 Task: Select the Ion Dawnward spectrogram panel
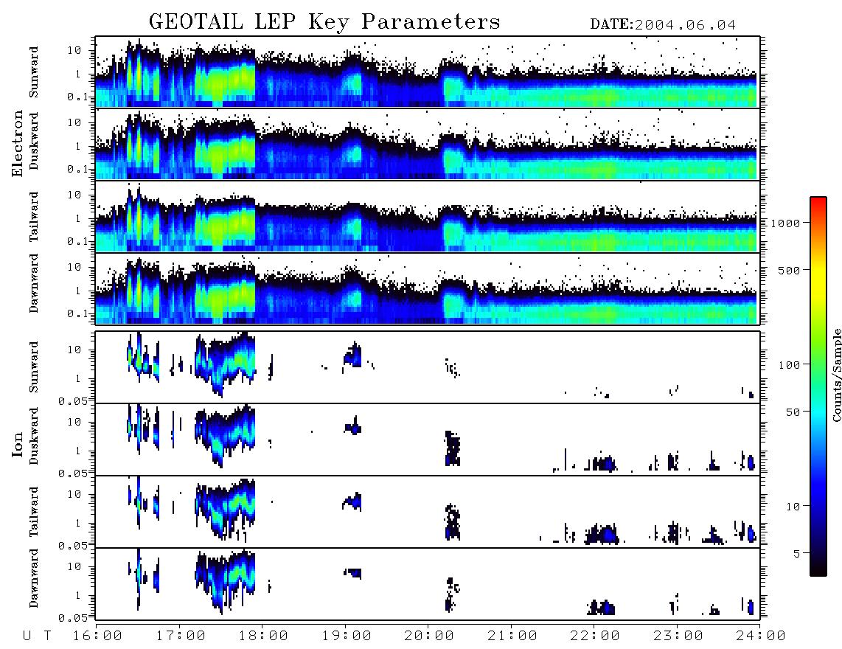pyautogui.click(x=428, y=584)
